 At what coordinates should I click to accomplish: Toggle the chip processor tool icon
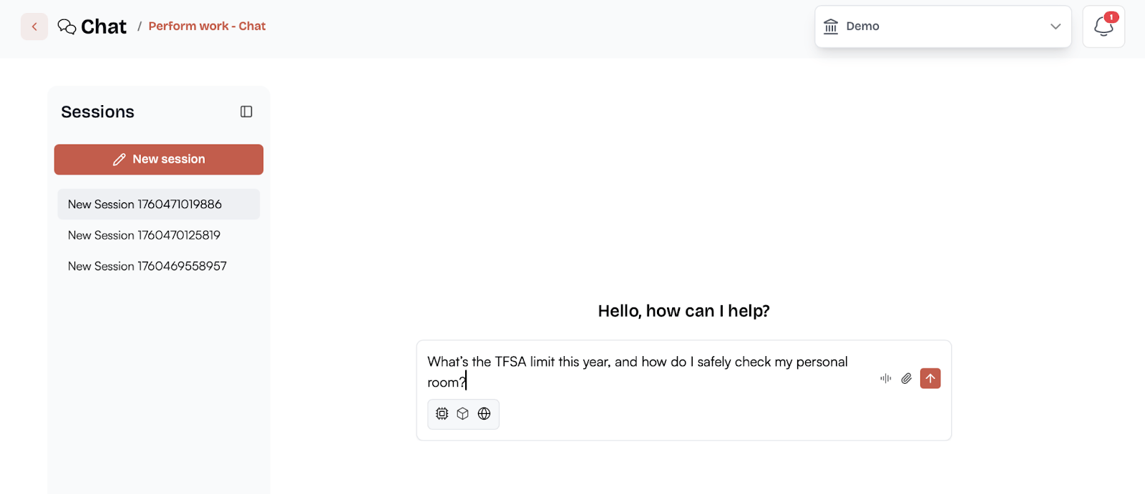click(x=442, y=414)
